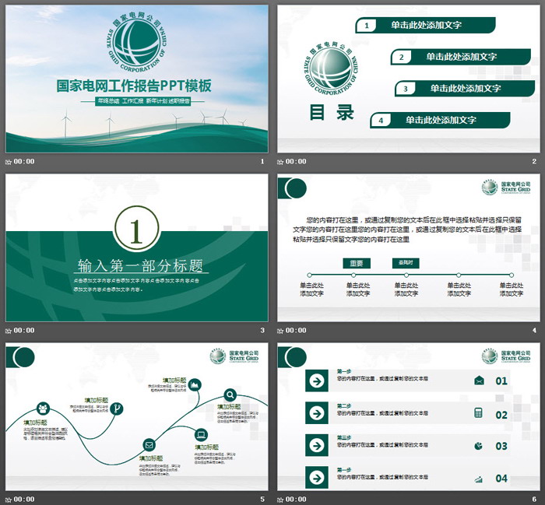Select the title slide thumbnail with wind turbines

pos(136,79)
